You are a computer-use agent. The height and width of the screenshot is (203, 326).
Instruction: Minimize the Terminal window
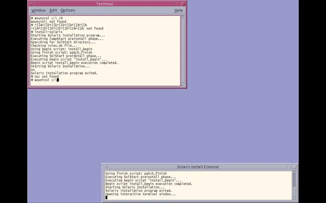(x=178, y=4)
